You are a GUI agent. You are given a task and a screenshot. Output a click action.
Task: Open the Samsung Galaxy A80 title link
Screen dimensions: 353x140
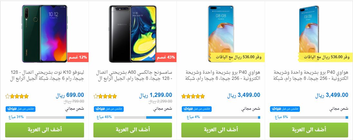tap(134, 76)
